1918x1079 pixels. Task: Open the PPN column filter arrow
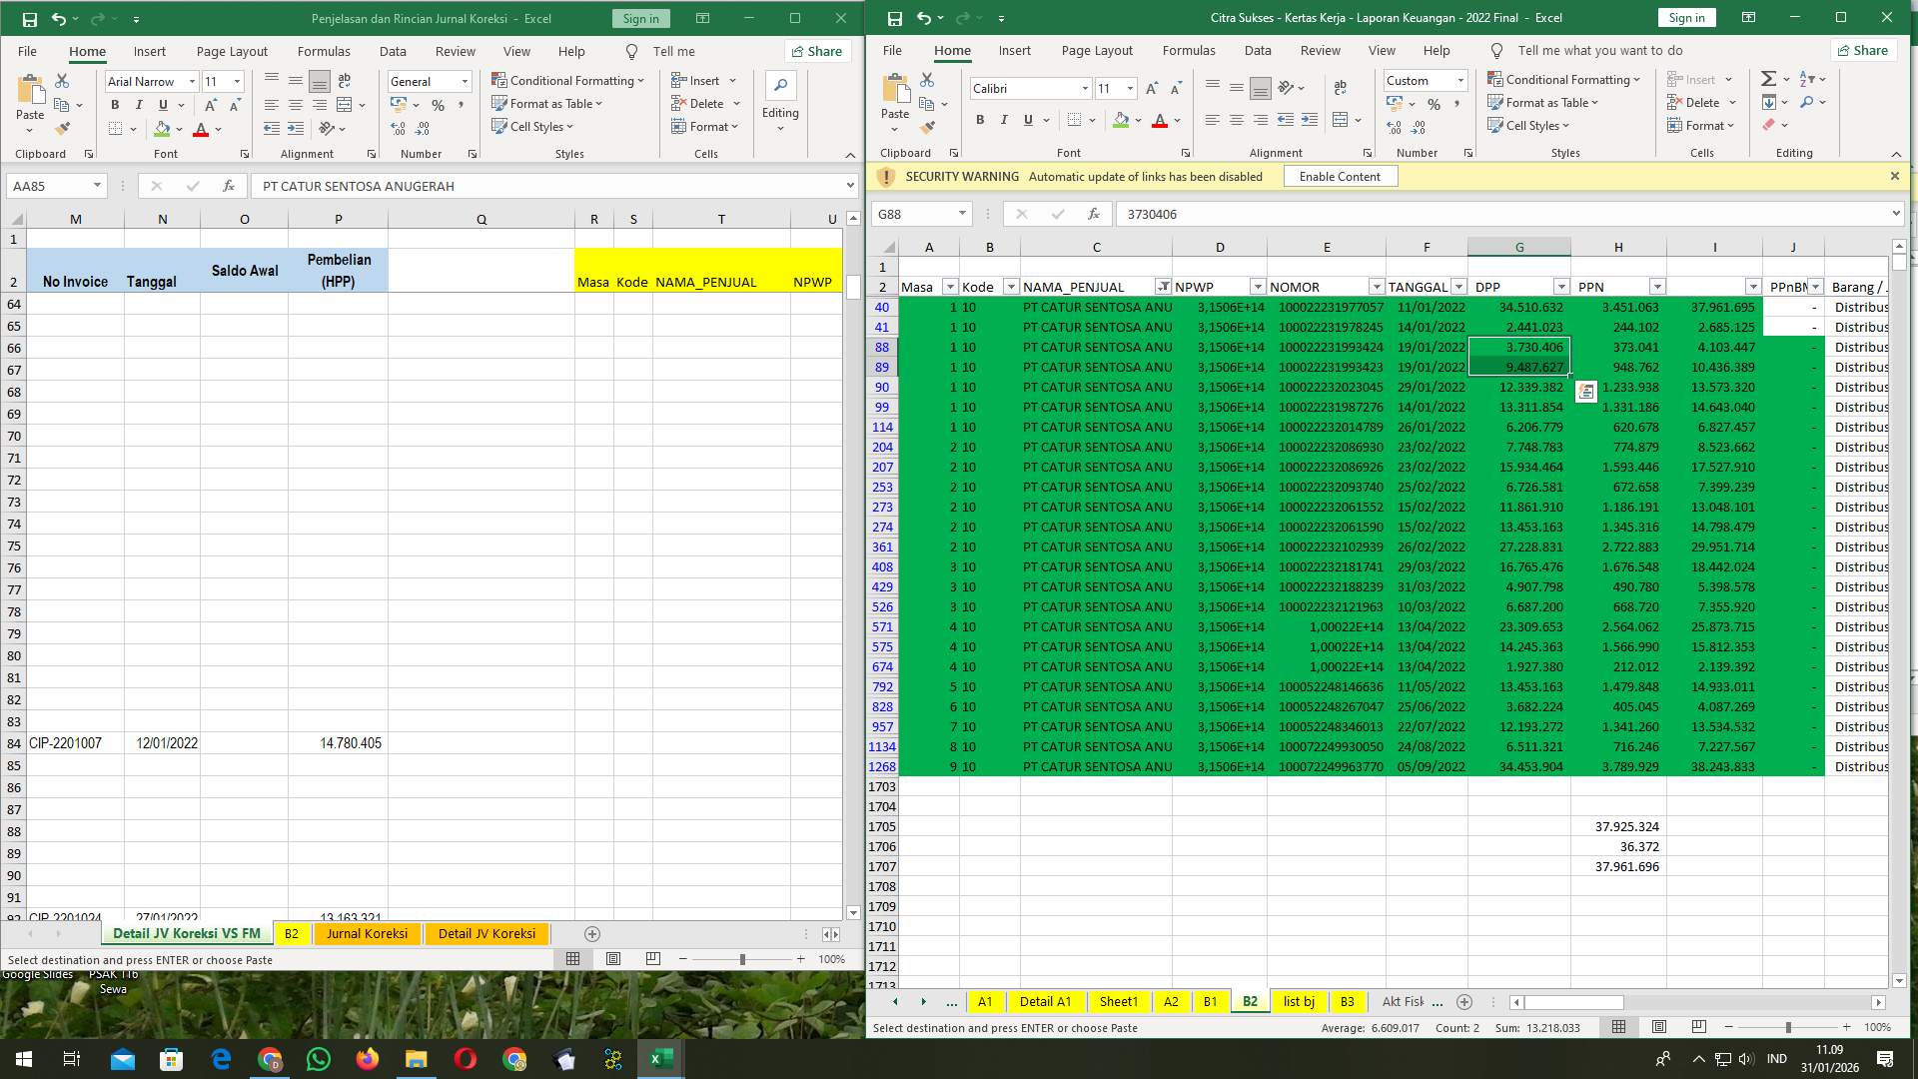(x=1656, y=287)
